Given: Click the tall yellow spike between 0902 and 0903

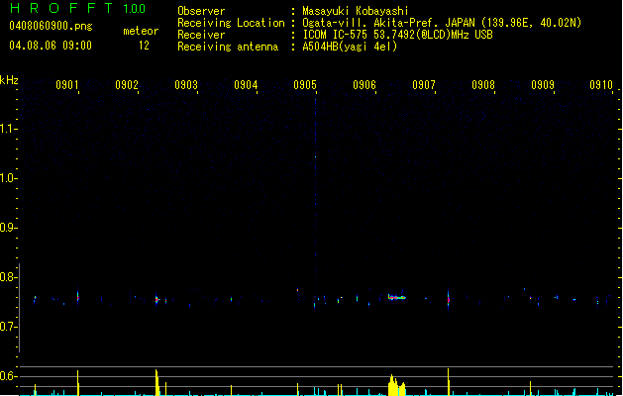Looking at the screenshot, I should click(x=156, y=382).
